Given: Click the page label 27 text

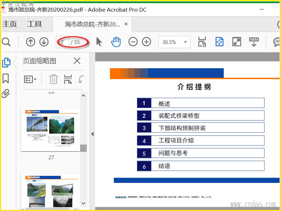Looking at the screenshot, I should 51,158.
